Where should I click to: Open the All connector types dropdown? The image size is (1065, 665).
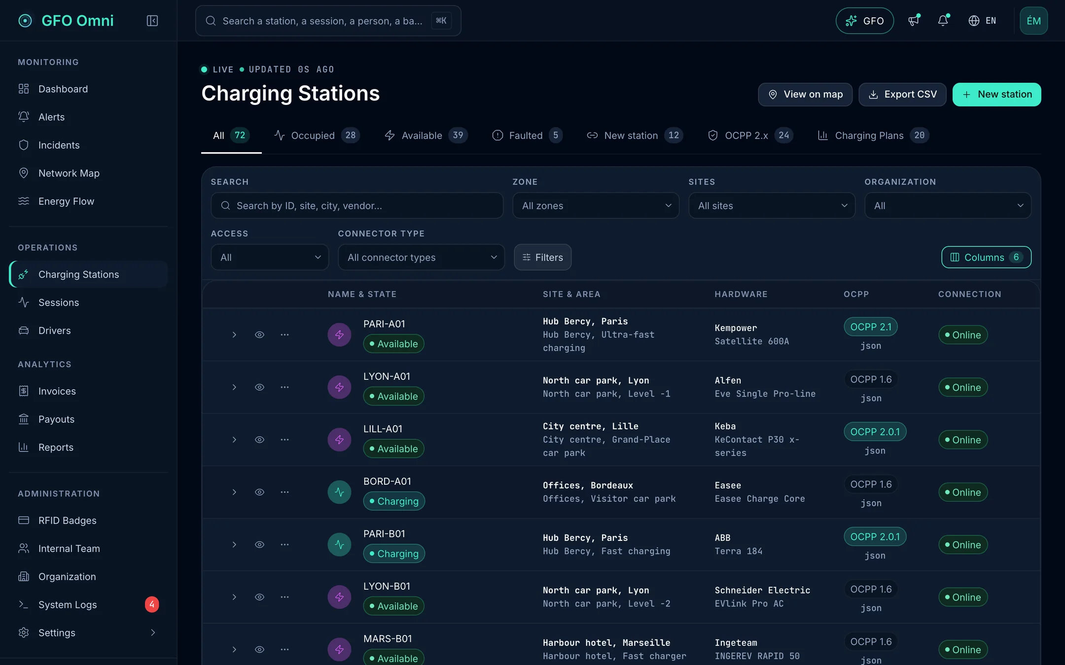click(x=421, y=258)
